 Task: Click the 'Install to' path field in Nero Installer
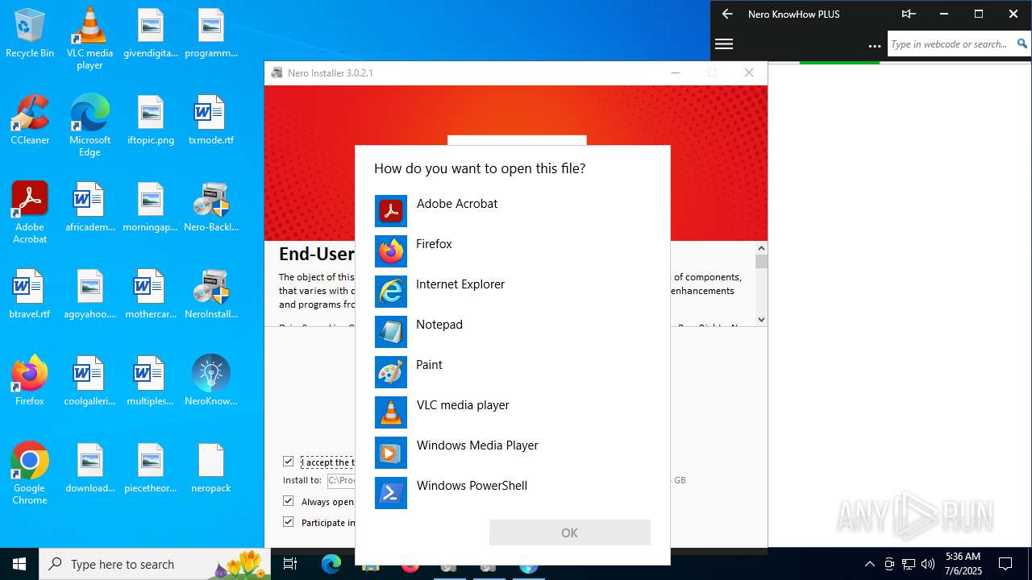(341, 480)
